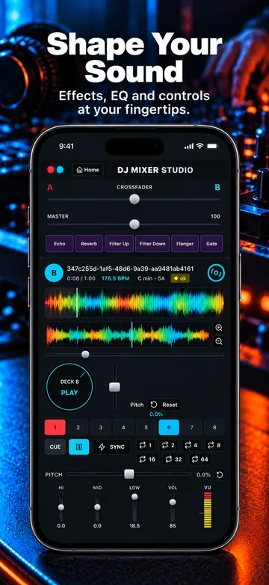Click the track title 347c255d-1af5-48d6-9a39-aa9481ab4161

pyautogui.click(x=130, y=269)
